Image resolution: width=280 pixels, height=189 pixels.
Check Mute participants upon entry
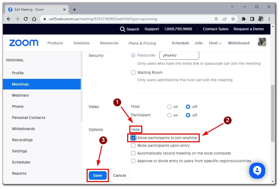pyautogui.click(x=133, y=146)
